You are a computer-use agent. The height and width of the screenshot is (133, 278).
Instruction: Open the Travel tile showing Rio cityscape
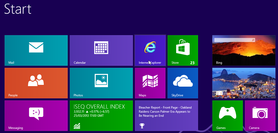coord(244,83)
